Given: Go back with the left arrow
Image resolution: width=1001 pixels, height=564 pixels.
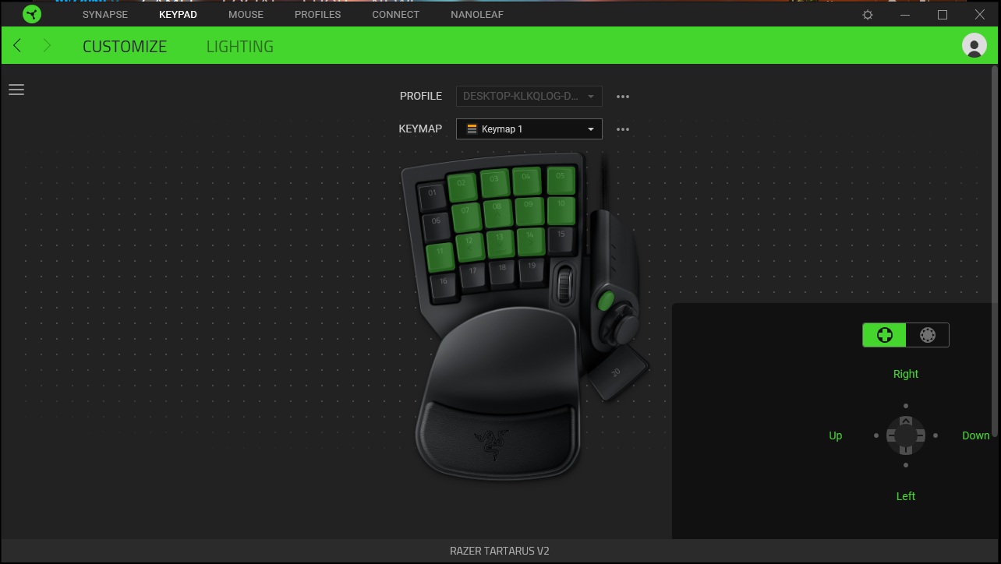Looking at the screenshot, I should pyautogui.click(x=17, y=46).
